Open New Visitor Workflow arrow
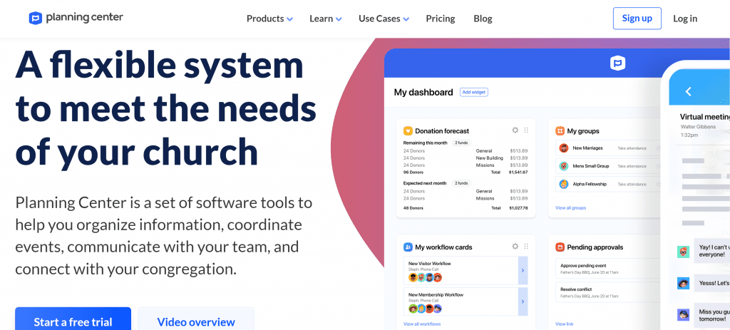 click(x=523, y=270)
